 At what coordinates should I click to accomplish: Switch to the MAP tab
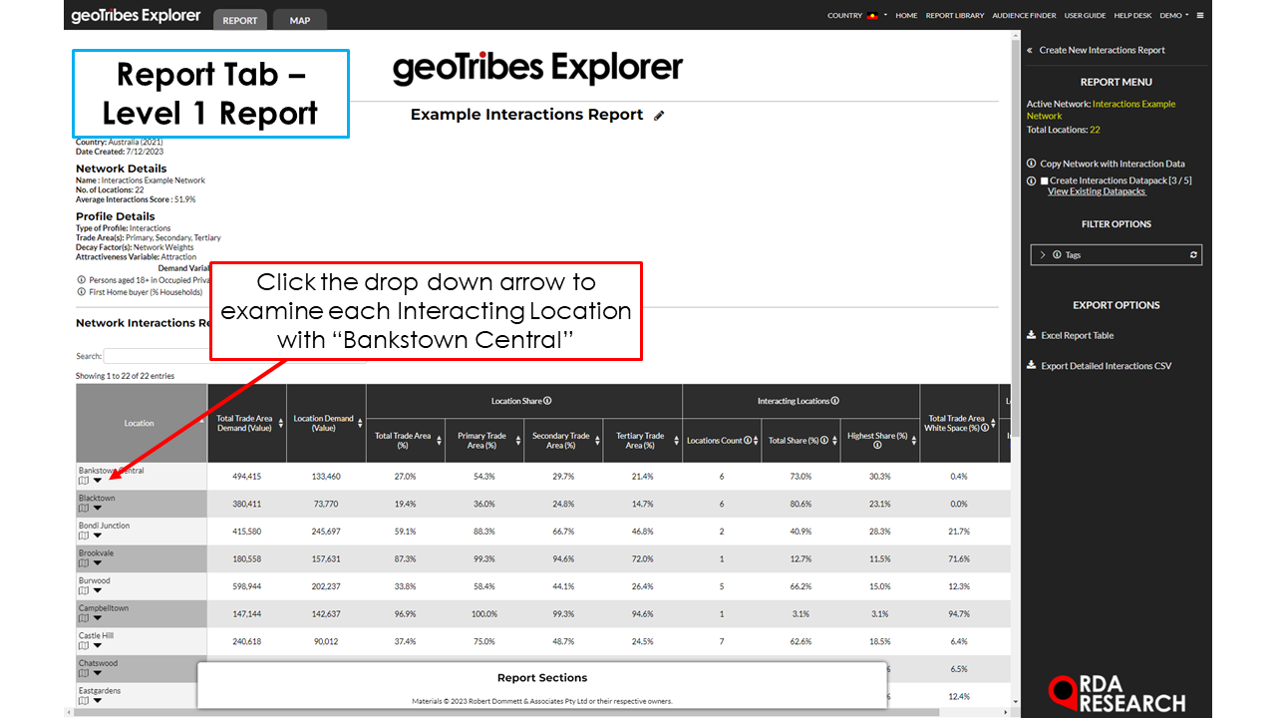[x=299, y=20]
